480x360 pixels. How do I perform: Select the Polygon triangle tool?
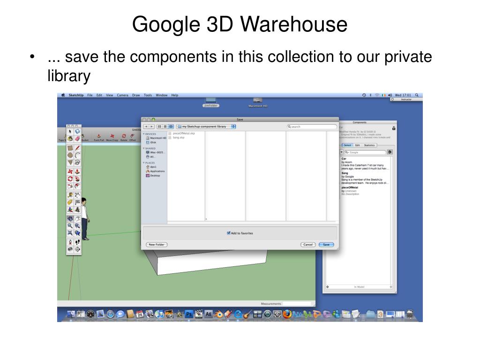pyautogui.click(x=70, y=162)
